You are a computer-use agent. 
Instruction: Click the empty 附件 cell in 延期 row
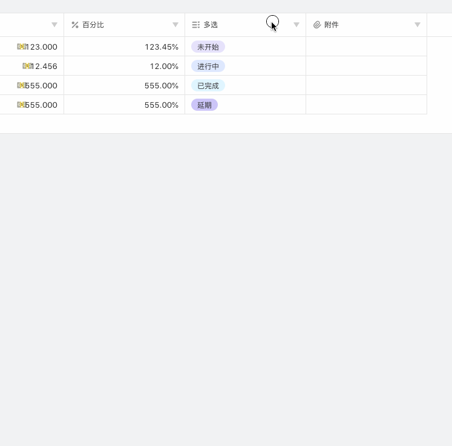[x=367, y=104]
